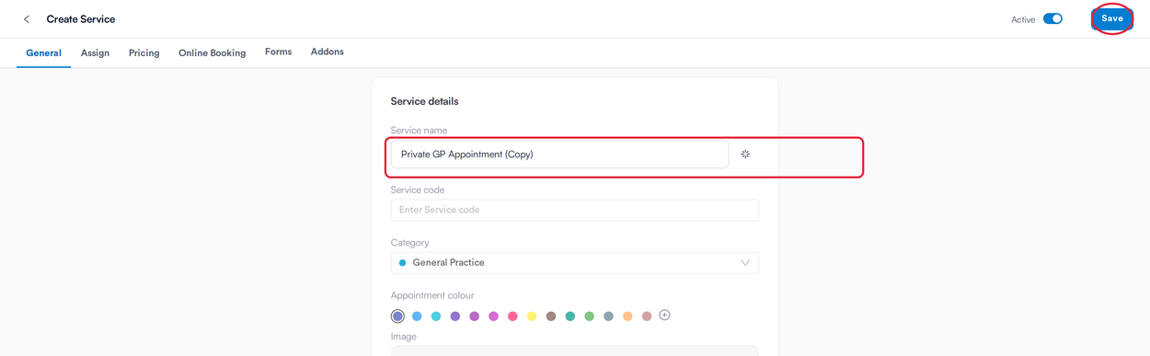
Task: Toggle the Active switch off
Action: click(1052, 18)
